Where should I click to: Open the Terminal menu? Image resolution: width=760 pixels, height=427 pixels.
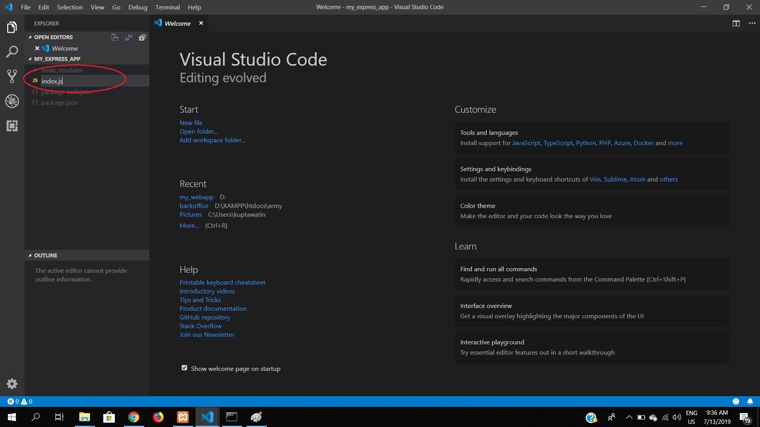point(167,7)
